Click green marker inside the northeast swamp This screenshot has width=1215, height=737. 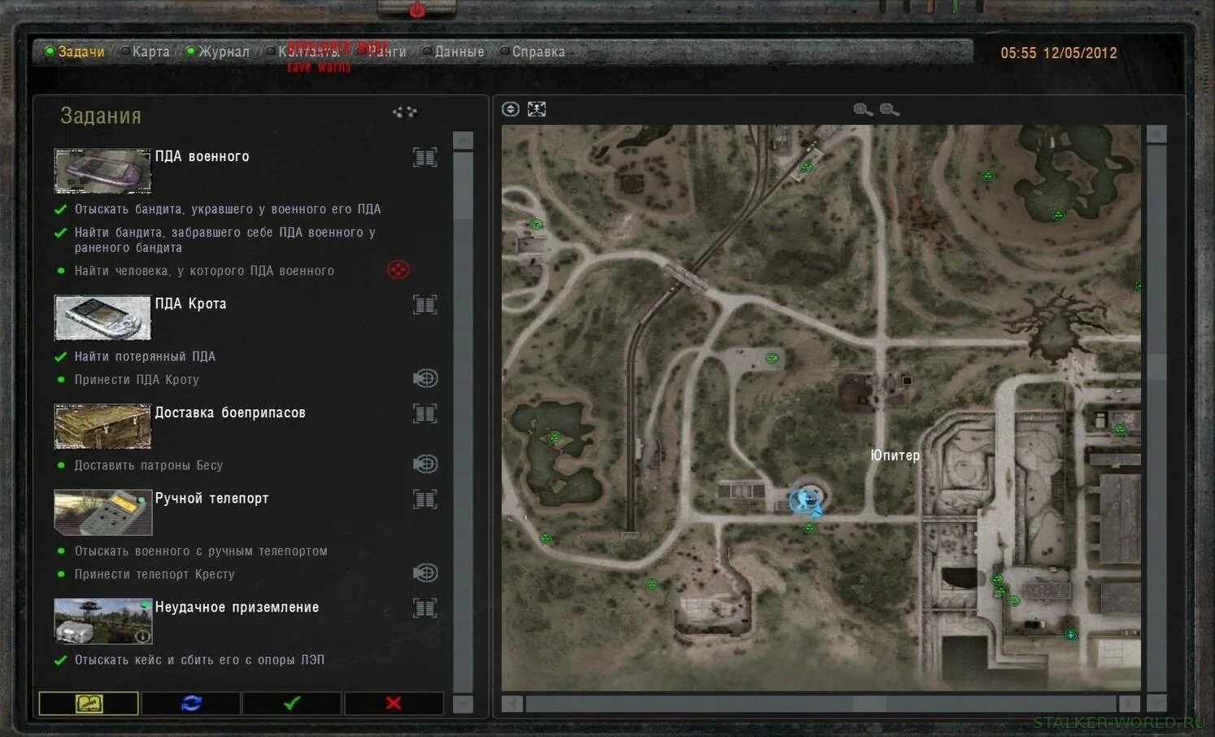[1058, 216]
